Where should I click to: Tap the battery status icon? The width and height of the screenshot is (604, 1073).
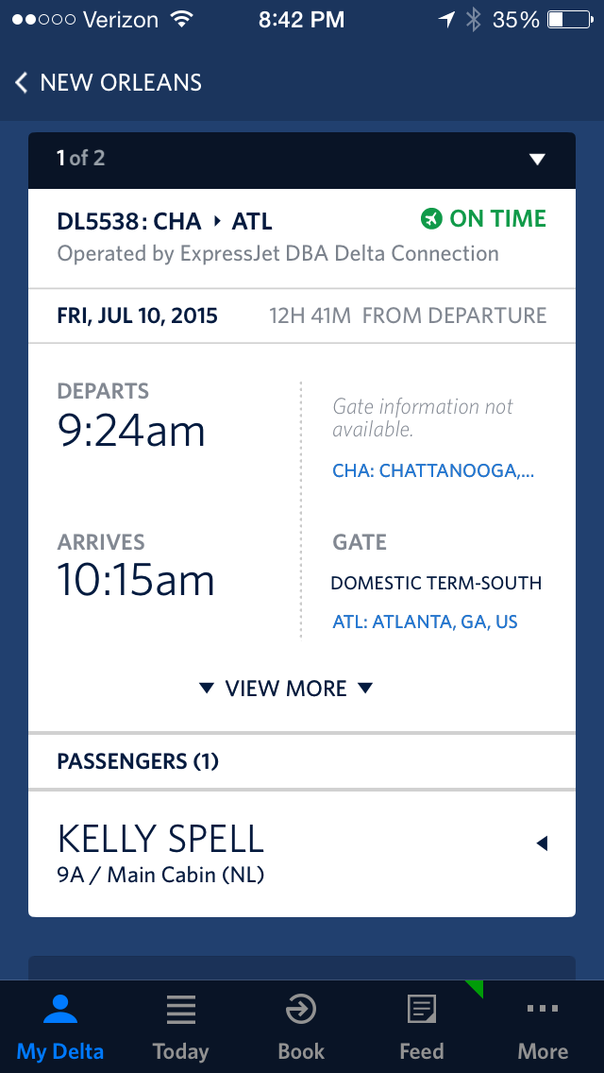tap(568, 19)
